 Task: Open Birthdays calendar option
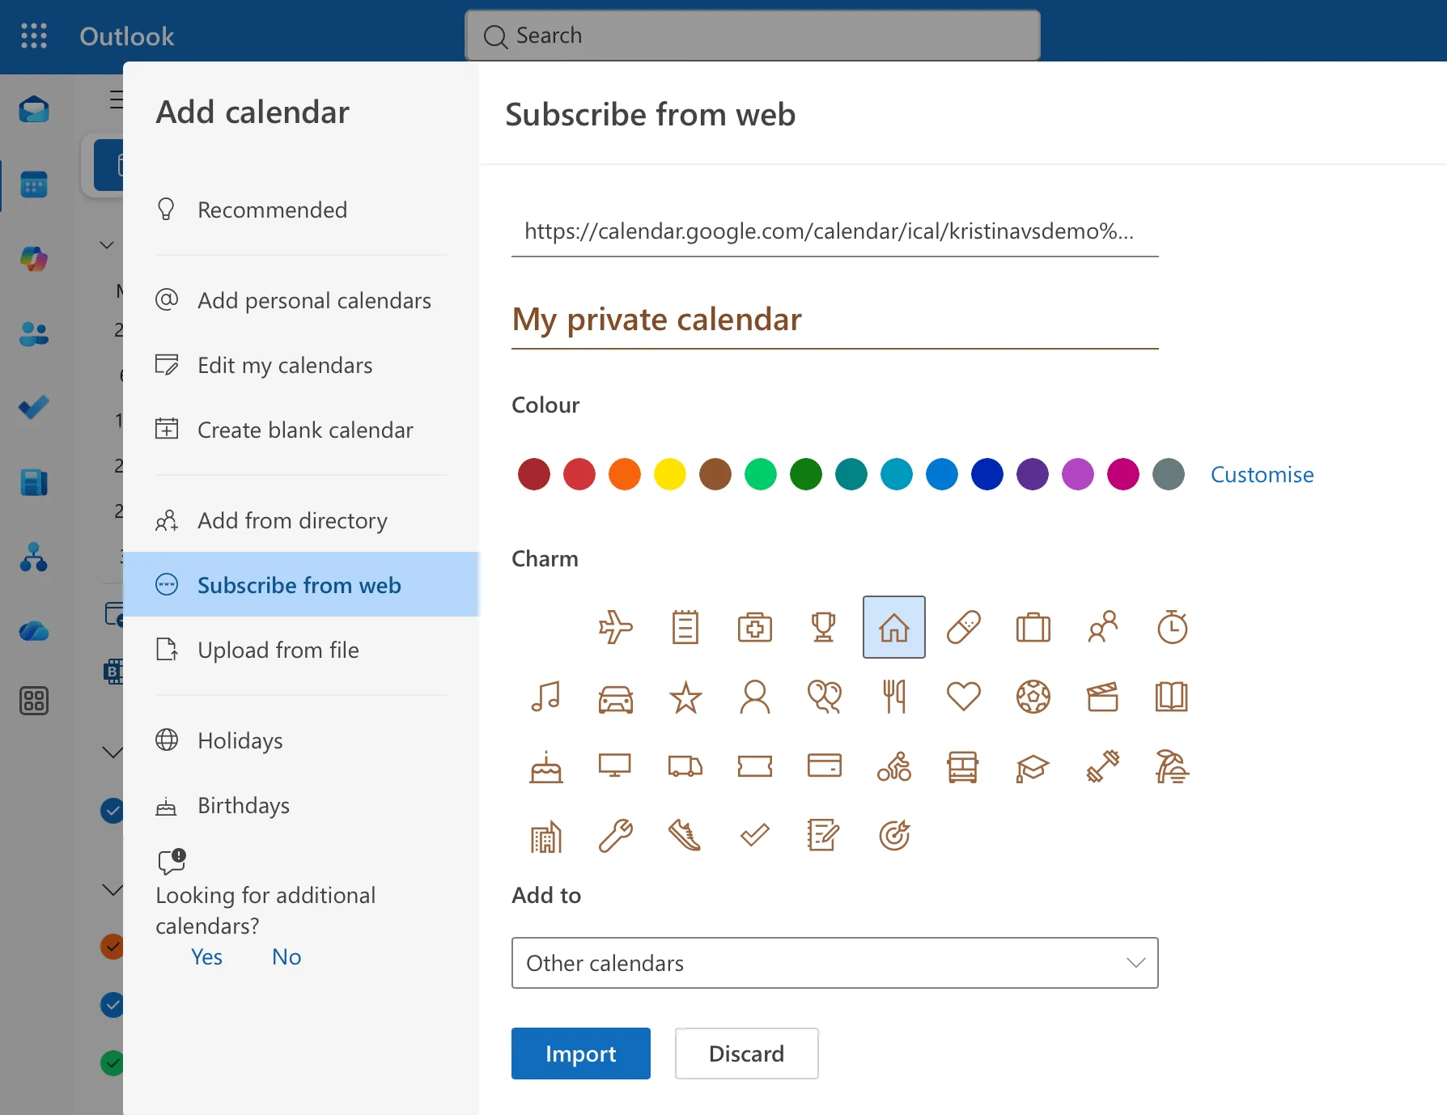point(301,805)
